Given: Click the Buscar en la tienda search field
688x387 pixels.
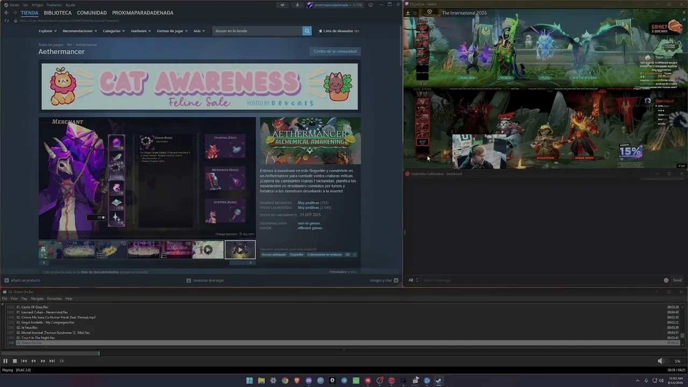Looking at the screenshot, I should tap(257, 31).
